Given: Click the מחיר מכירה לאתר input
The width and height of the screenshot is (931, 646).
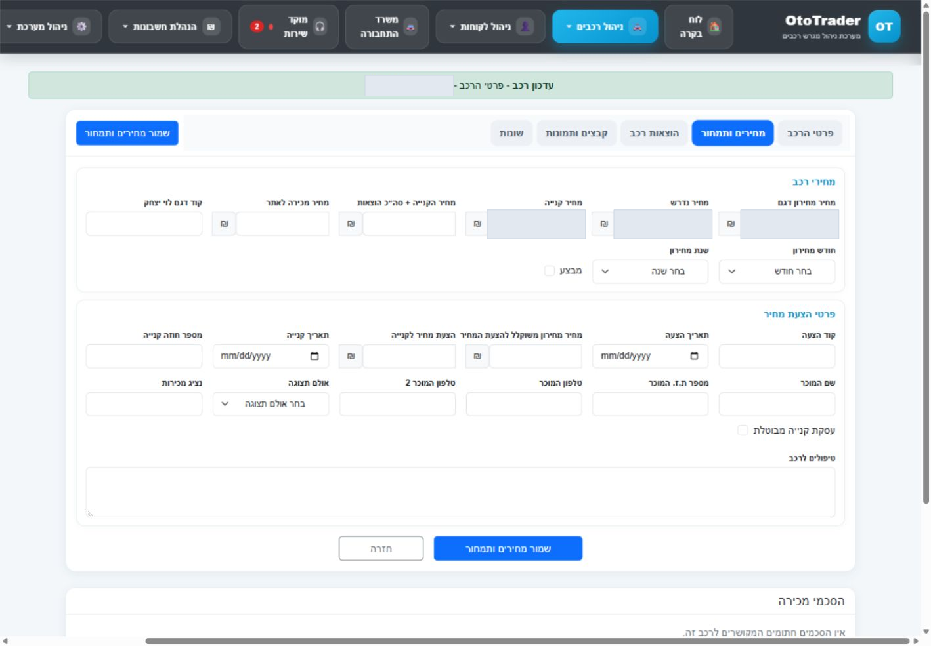Looking at the screenshot, I should click(282, 224).
